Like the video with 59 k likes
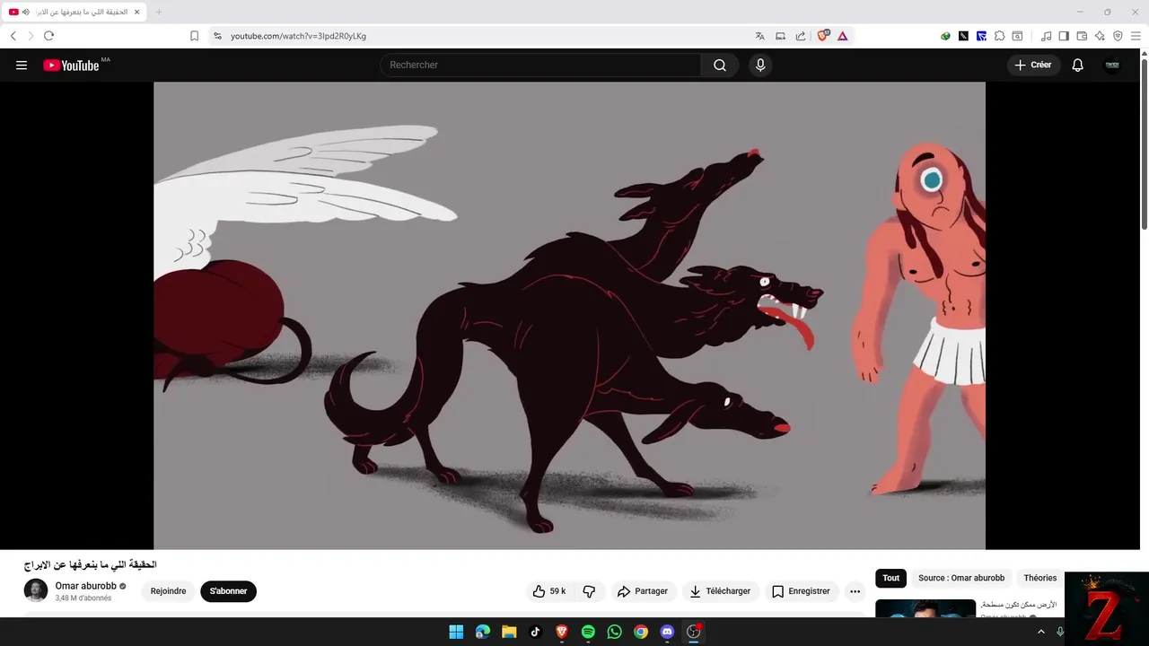 coord(548,591)
